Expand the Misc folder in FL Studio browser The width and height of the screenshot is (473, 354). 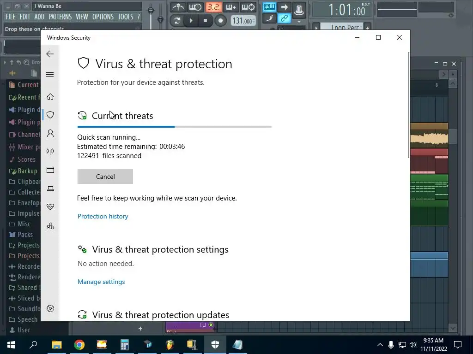click(x=20, y=224)
